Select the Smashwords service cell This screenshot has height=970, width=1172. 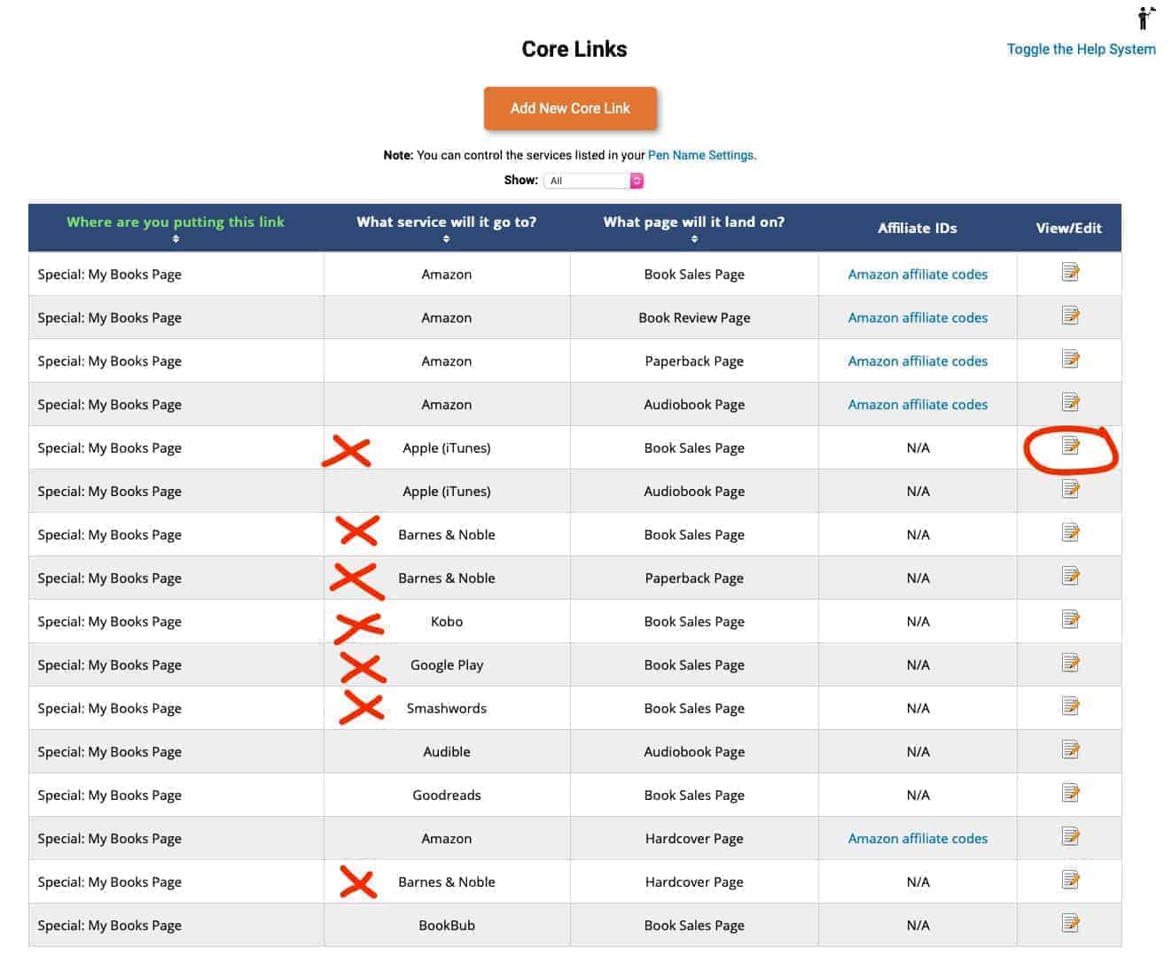447,709
